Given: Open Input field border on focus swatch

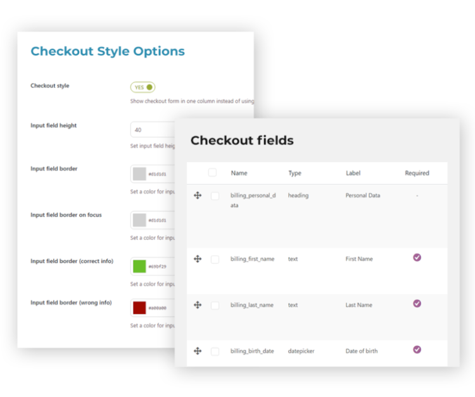Looking at the screenshot, I should [139, 220].
